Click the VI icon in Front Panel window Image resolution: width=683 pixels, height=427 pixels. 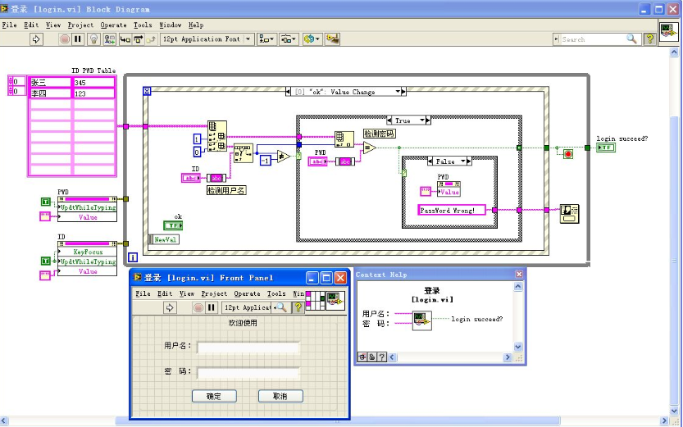point(335,300)
